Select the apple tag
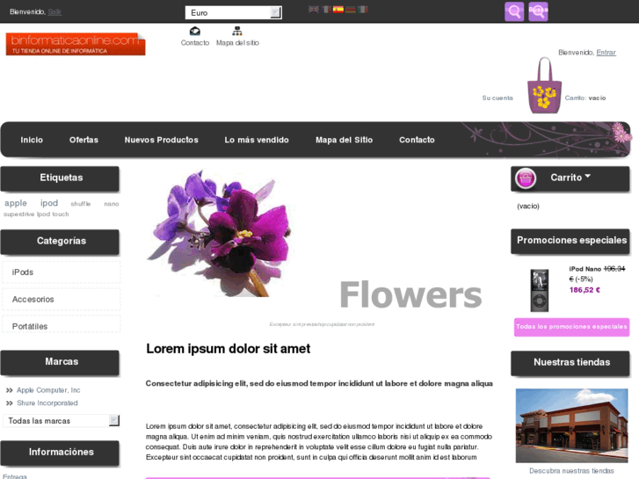The image size is (639, 479). tap(16, 203)
